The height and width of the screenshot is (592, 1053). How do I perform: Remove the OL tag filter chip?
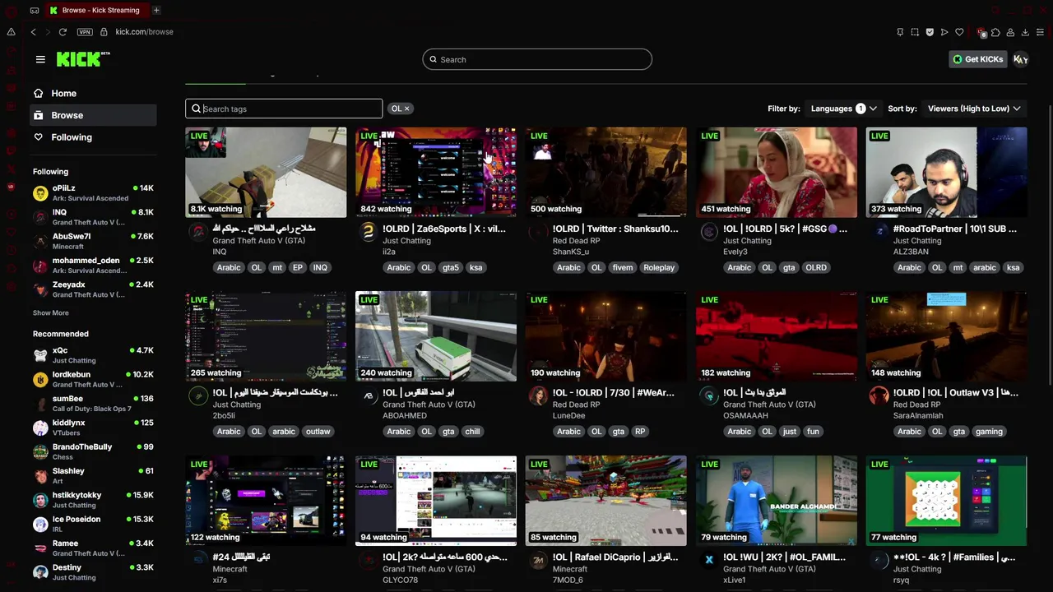[x=406, y=109]
